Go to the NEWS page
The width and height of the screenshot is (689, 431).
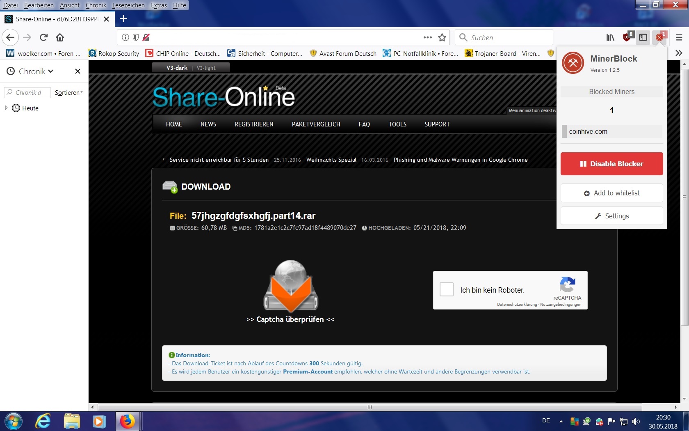(208, 124)
